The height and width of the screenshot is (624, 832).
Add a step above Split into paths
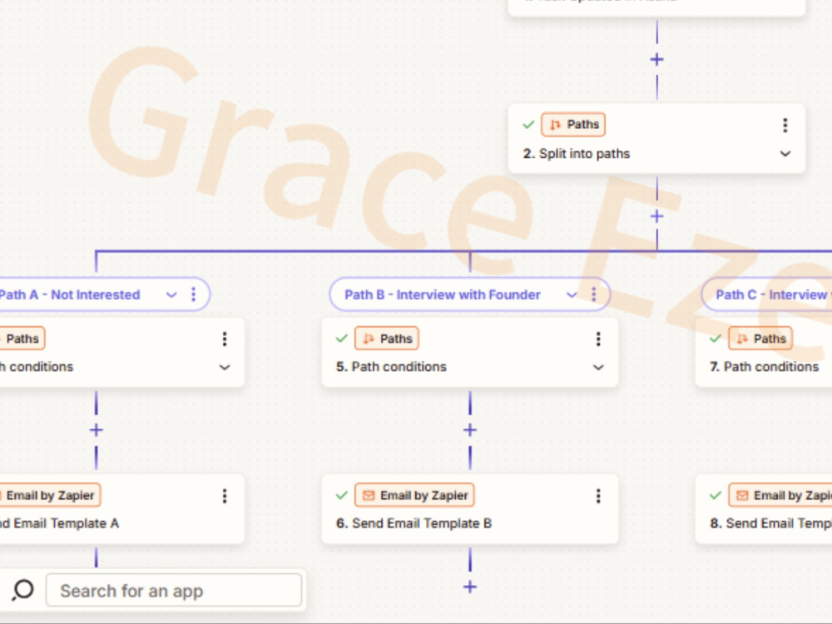click(657, 59)
